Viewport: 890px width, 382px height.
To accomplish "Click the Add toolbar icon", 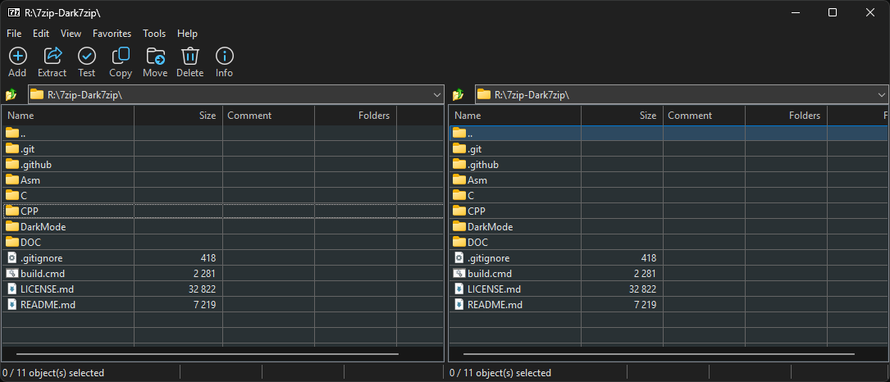I will tap(17, 57).
